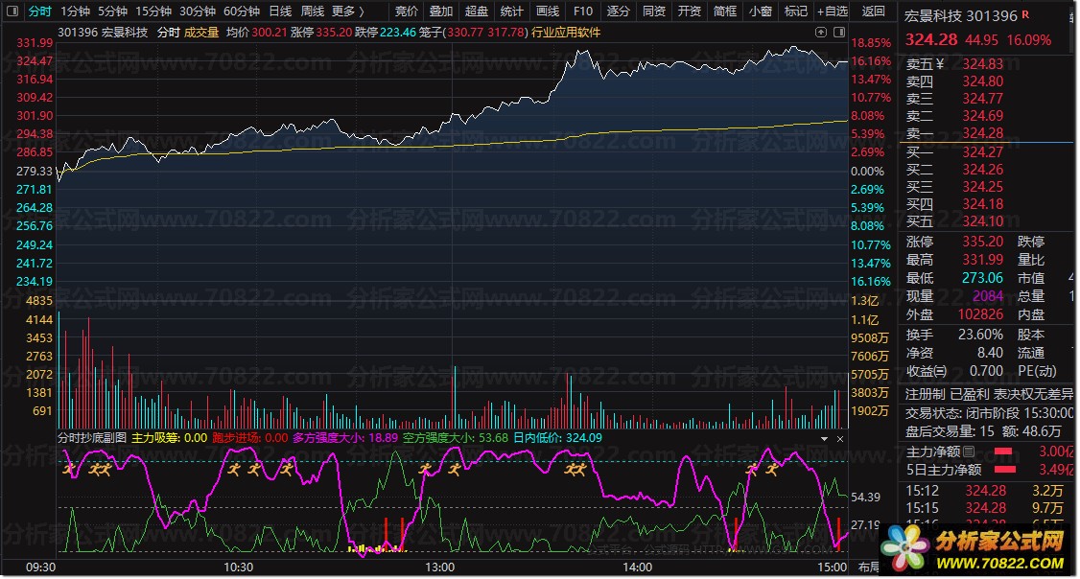
Task: Click the 行业应用软件 industry link
Action: (566, 33)
